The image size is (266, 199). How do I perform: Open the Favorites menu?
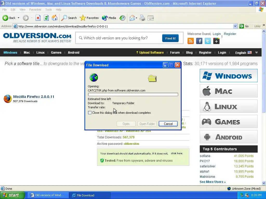[x=35, y=10]
